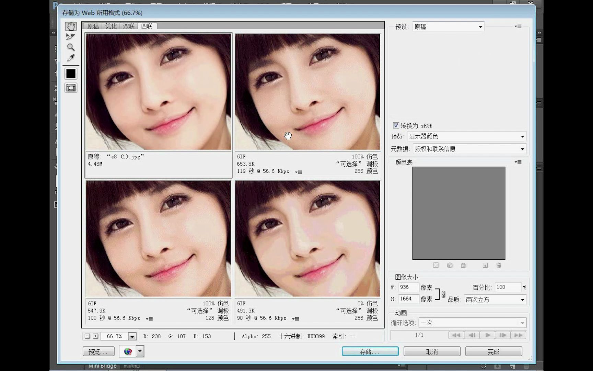Click lock selected color icon

coord(463,265)
